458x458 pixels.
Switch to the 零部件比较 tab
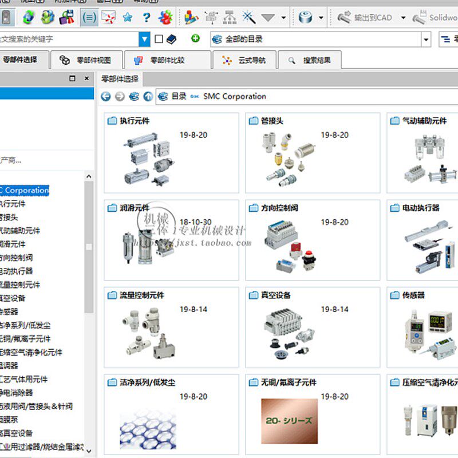(x=168, y=60)
